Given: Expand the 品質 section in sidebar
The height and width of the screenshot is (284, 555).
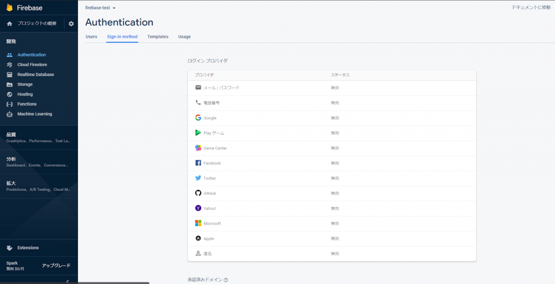Looking at the screenshot, I should click(39, 137).
